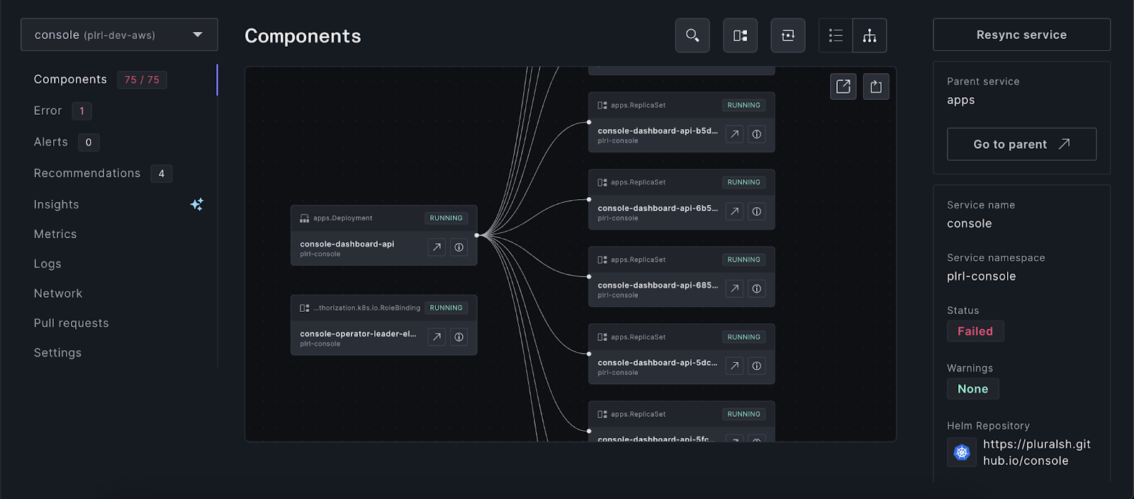Show info for console-dashboard-api-5dc replicaset
The width and height of the screenshot is (1134, 499).
(x=757, y=366)
